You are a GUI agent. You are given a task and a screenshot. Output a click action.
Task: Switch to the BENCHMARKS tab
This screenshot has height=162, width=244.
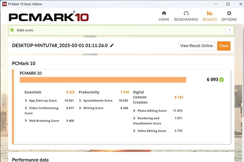coord(186,16)
